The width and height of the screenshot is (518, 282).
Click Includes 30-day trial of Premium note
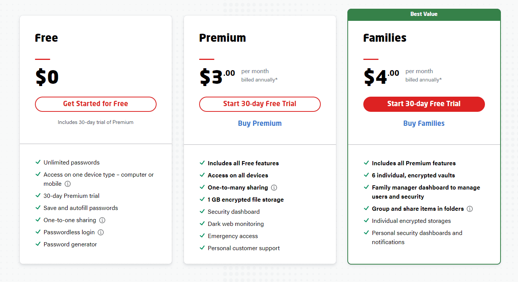point(96,122)
